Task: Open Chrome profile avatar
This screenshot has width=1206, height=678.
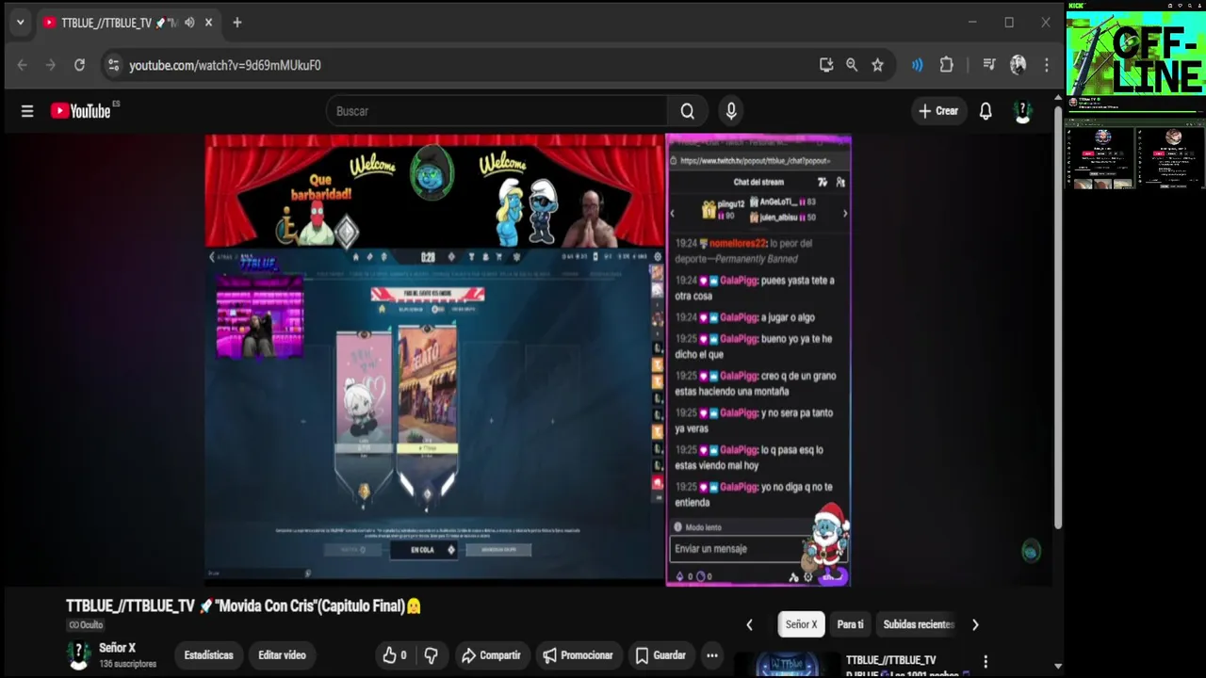Action: [x=1018, y=65]
